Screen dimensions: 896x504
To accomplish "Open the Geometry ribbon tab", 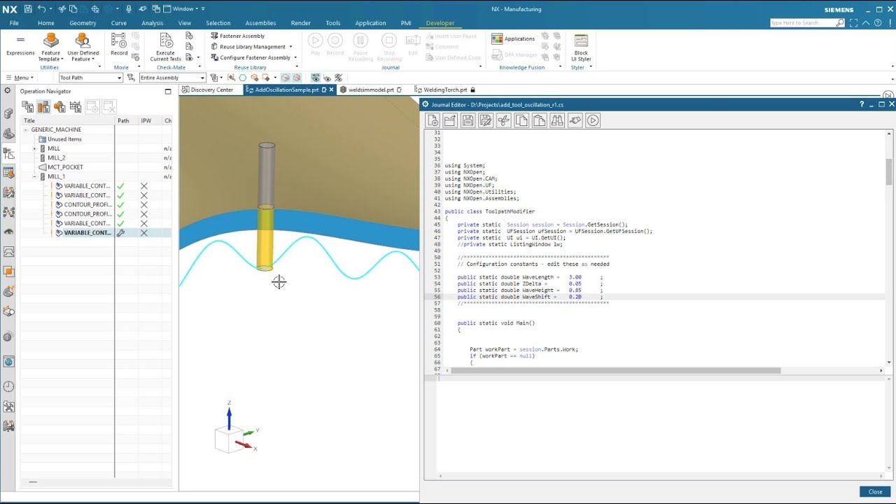I will 83,23.
